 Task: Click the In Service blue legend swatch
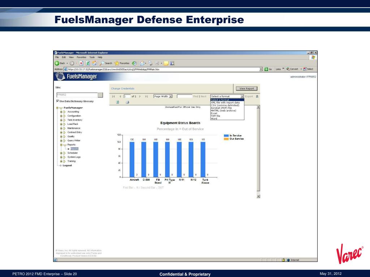point(226,136)
